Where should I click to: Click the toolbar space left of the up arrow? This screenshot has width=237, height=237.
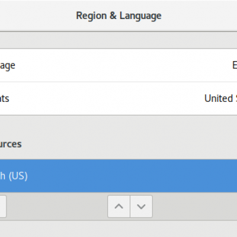(57, 207)
